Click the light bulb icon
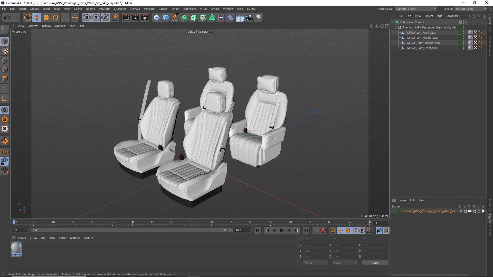The image size is (493, 277). coord(259,17)
